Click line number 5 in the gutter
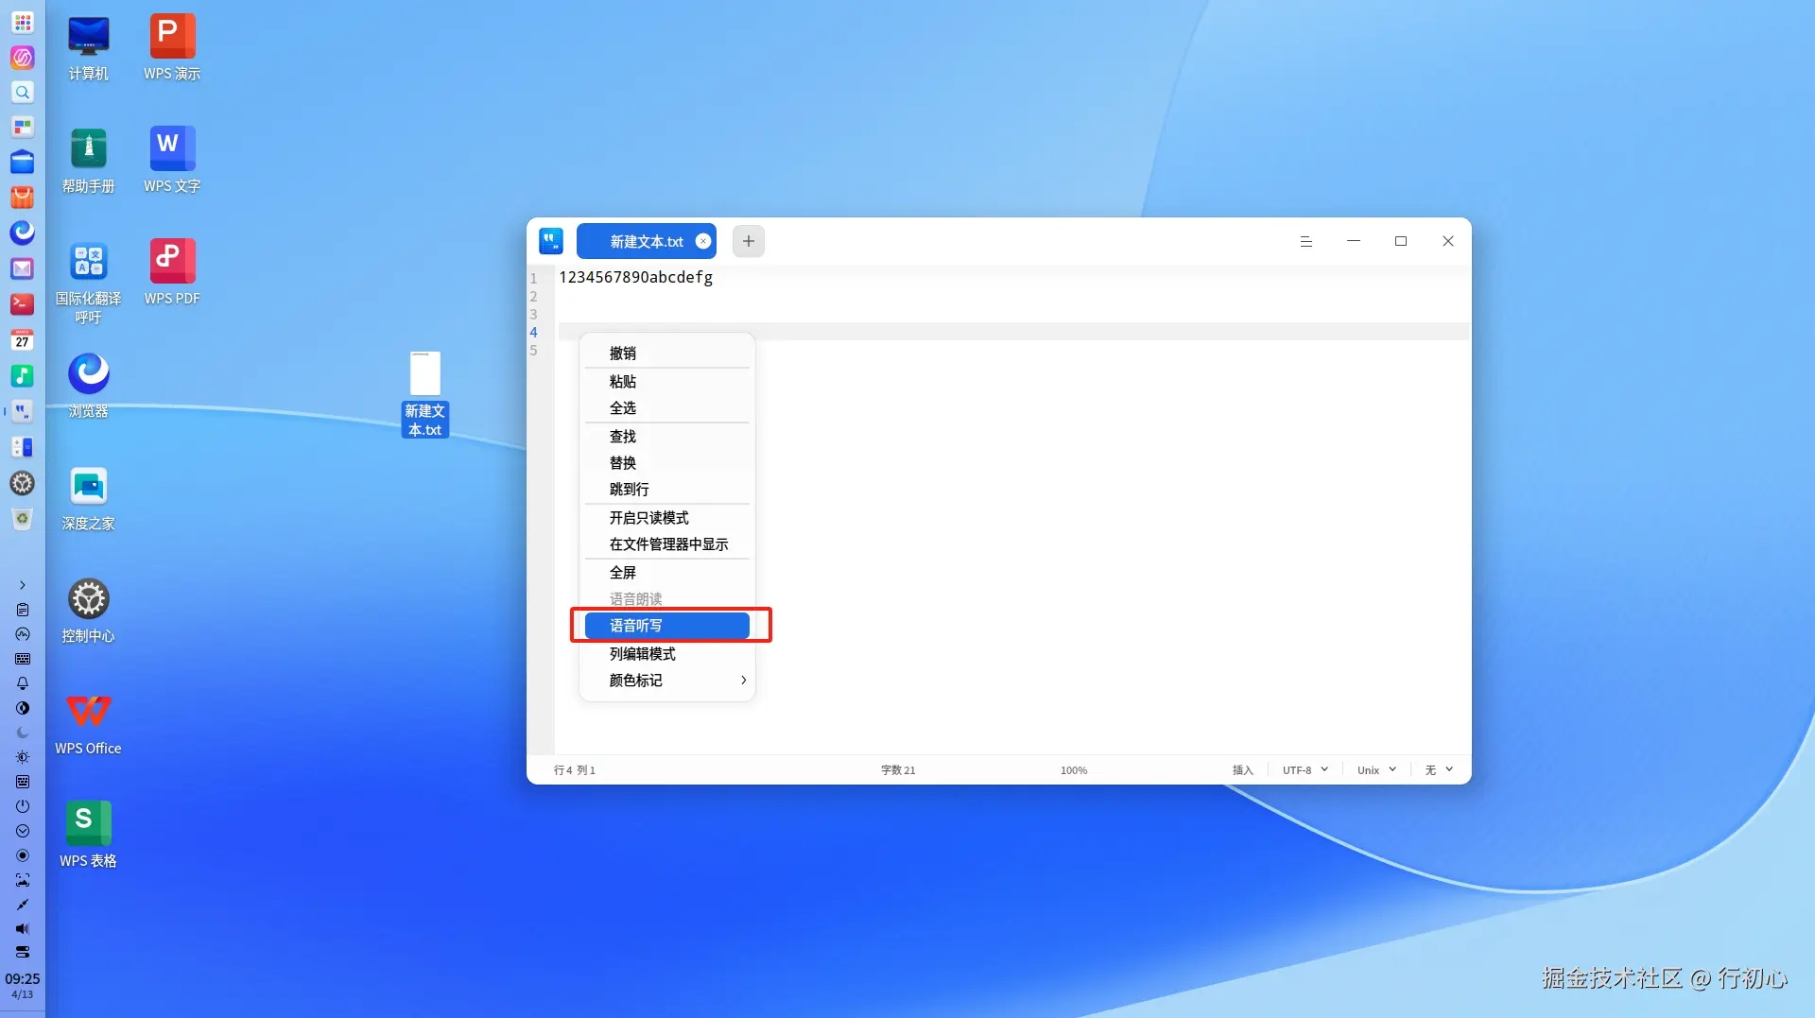Screen dimensions: 1815x1018 533,350
